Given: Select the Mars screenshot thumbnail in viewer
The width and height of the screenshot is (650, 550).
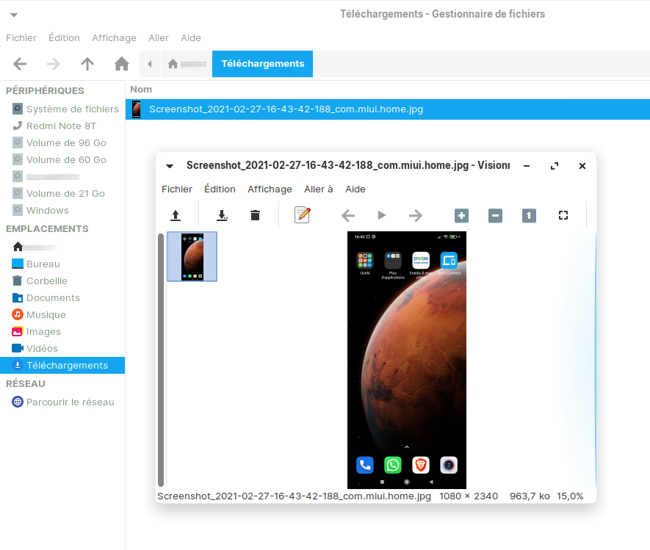Looking at the screenshot, I should [x=192, y=256].
